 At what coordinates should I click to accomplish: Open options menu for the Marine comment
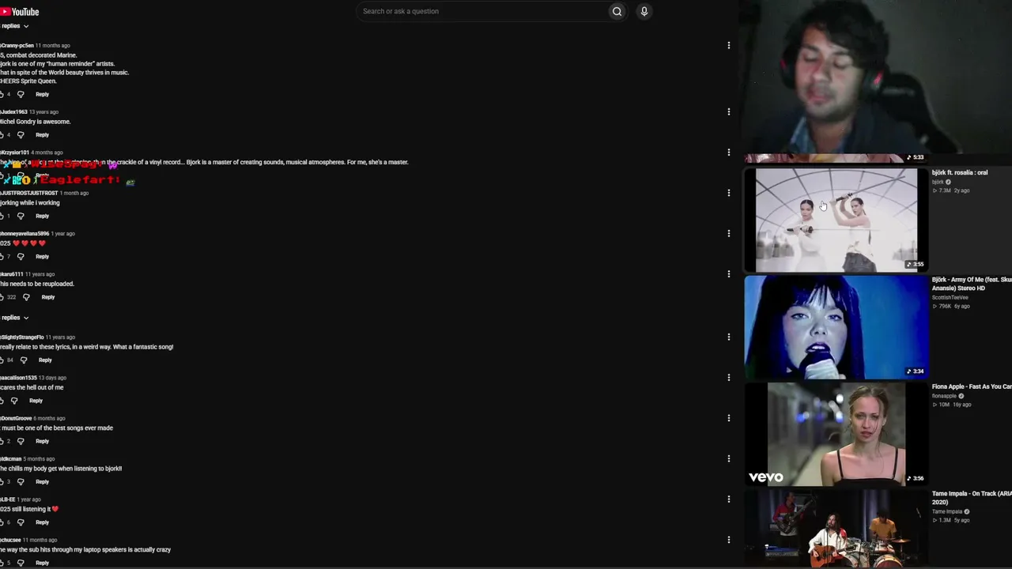tap(728, 46)
